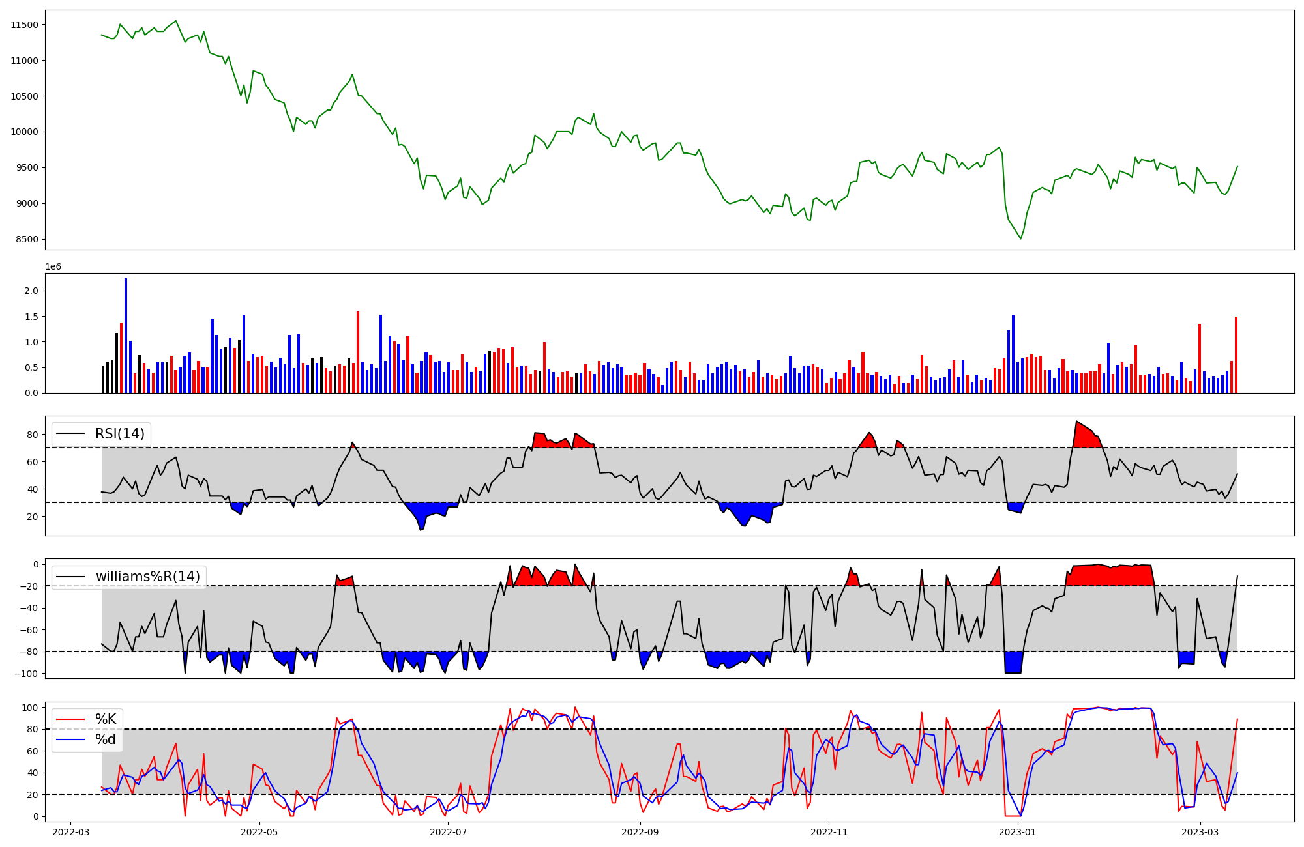Click the 2023-03 x-axis date label
Screen dimensions: 1304x847
tap(1200, 832)
